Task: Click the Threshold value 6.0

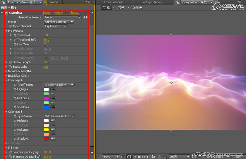Action: coord(46,35)
